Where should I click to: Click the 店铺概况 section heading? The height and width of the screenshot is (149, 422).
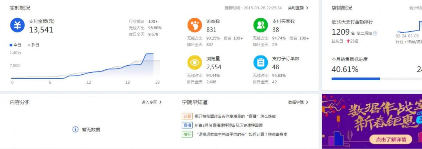point(342,8)
